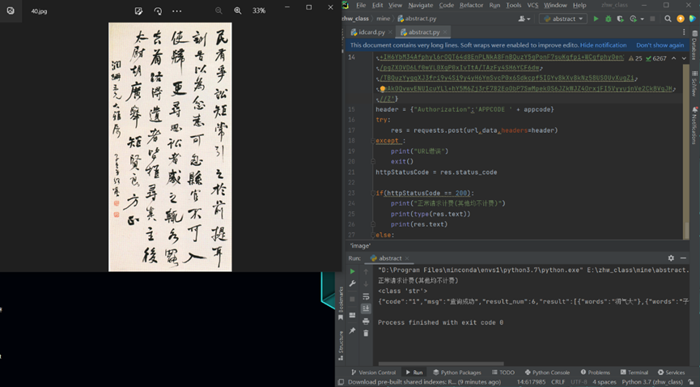
Task: Open the Refactor menu
Action: pos(471,5)
